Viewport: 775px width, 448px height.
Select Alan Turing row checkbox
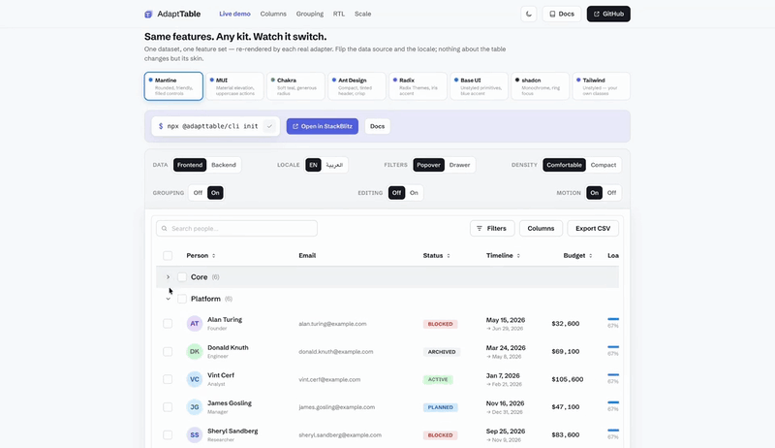coord(168,323)
